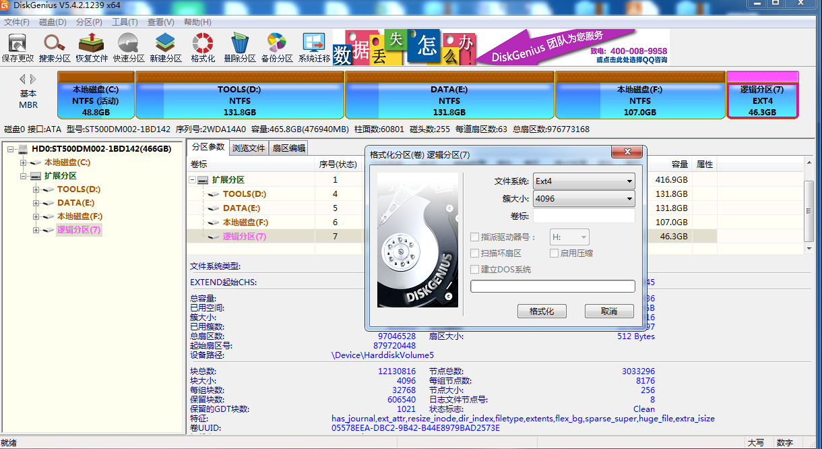Expand TOOLS(D:) node in disk tree
822x449 pixels.
pyautogui.click(x=36, y=189)
